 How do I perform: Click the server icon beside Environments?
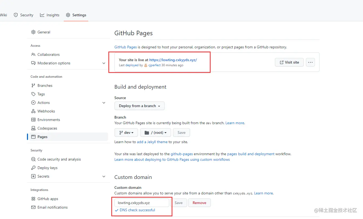33,120
